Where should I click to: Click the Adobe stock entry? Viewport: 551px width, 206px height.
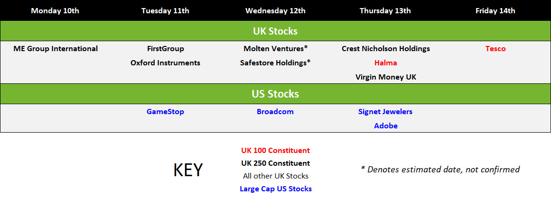[385, 125]
